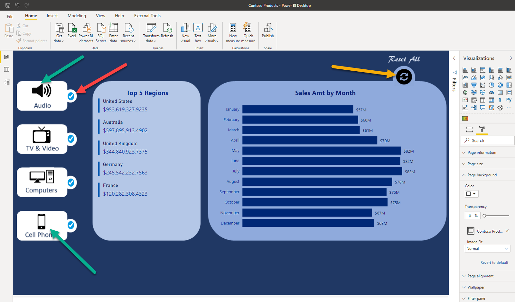
Task: Insert a Table visual
Action: click(482, 100)
